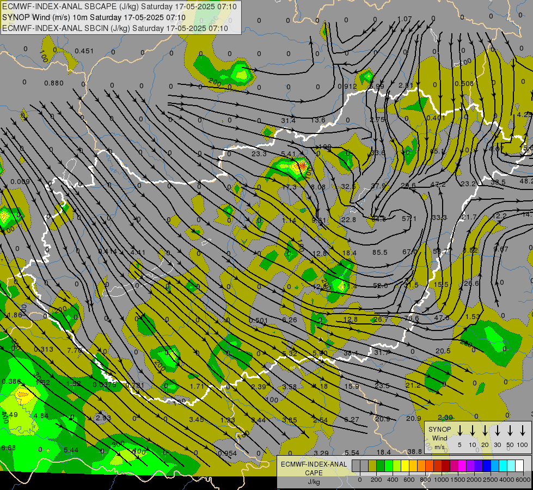Click the 2500 tick label in CAPE legend
This screenshot has width=533, height=490.
pos(491,480)
